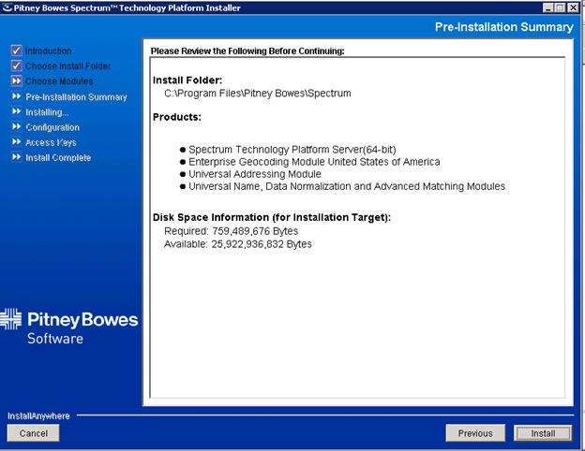Click the checkmark beside Choose Install Folder
The width and height of the screenshot is (585, 451).
[16, 65]
